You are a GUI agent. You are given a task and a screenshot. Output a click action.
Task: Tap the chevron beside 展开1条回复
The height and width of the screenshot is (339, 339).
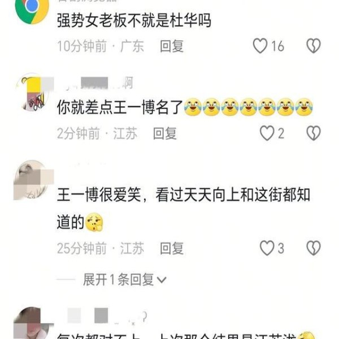162,280
